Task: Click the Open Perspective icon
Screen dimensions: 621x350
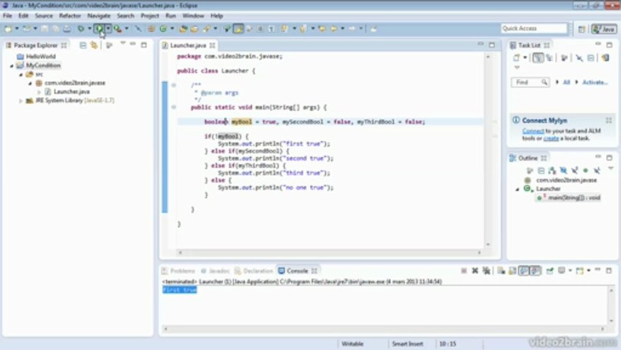Action: [581, 29]
